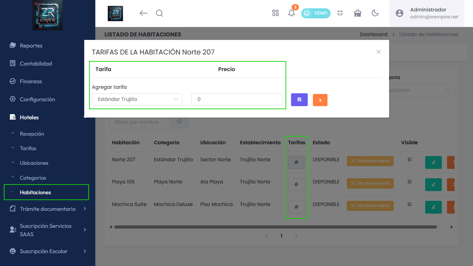Open tarifas icon for Playa 105
Image resolution: width=473 pixels, height=266 pixels.
tap(296, 185)
